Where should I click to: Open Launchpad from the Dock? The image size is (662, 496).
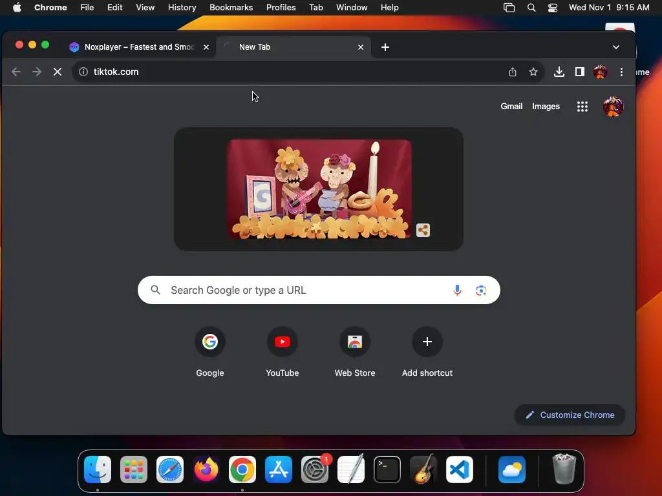(x=134, y=470)
